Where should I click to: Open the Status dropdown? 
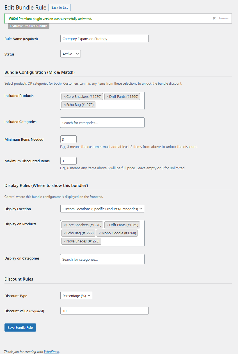70,54
